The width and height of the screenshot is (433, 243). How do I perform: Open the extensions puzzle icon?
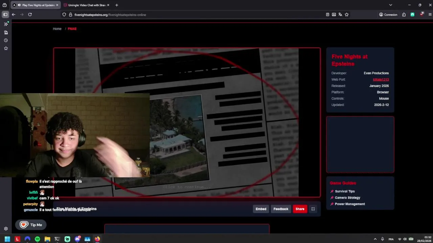click(x=404, y=15)
